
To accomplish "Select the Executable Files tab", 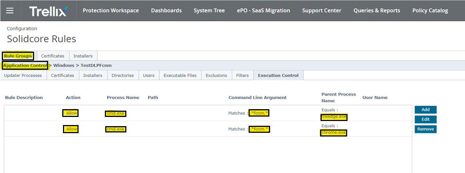I will click(180, 75).
